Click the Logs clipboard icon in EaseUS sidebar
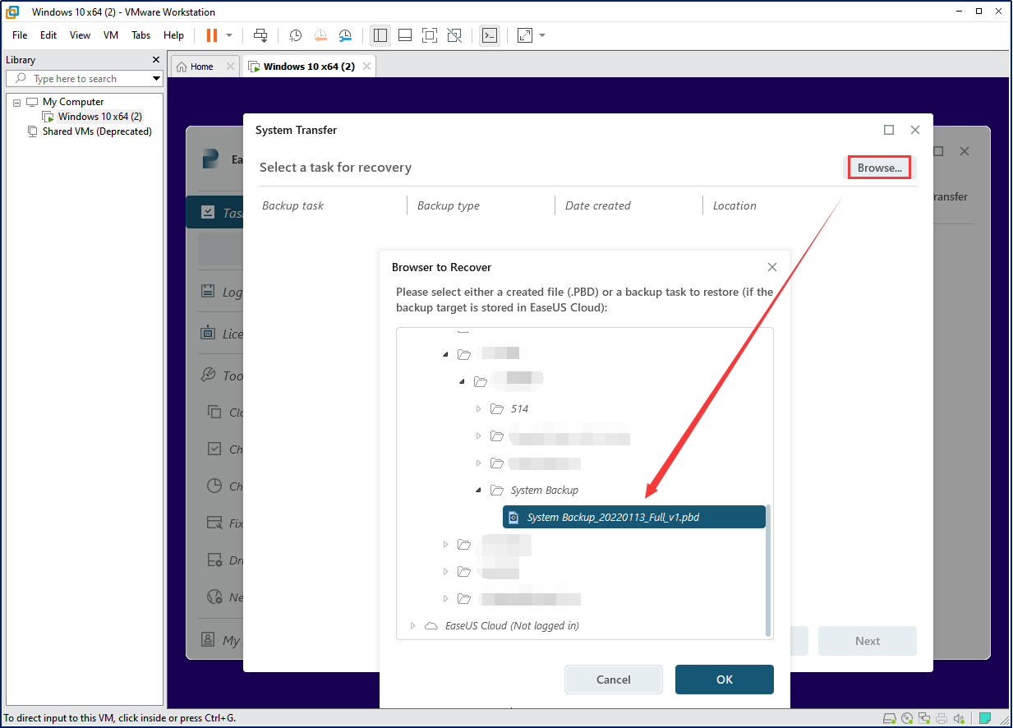 point(209,292)
